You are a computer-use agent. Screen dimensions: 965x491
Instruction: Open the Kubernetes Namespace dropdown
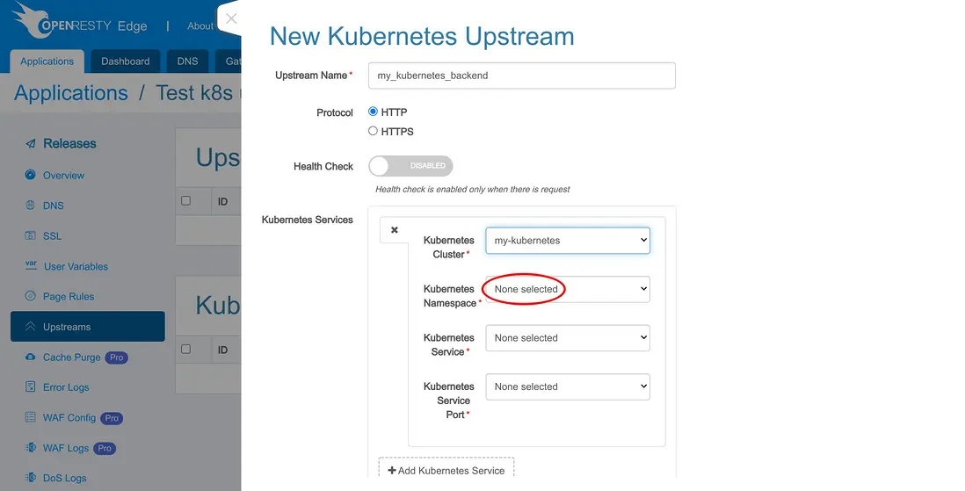coord(567,289)
